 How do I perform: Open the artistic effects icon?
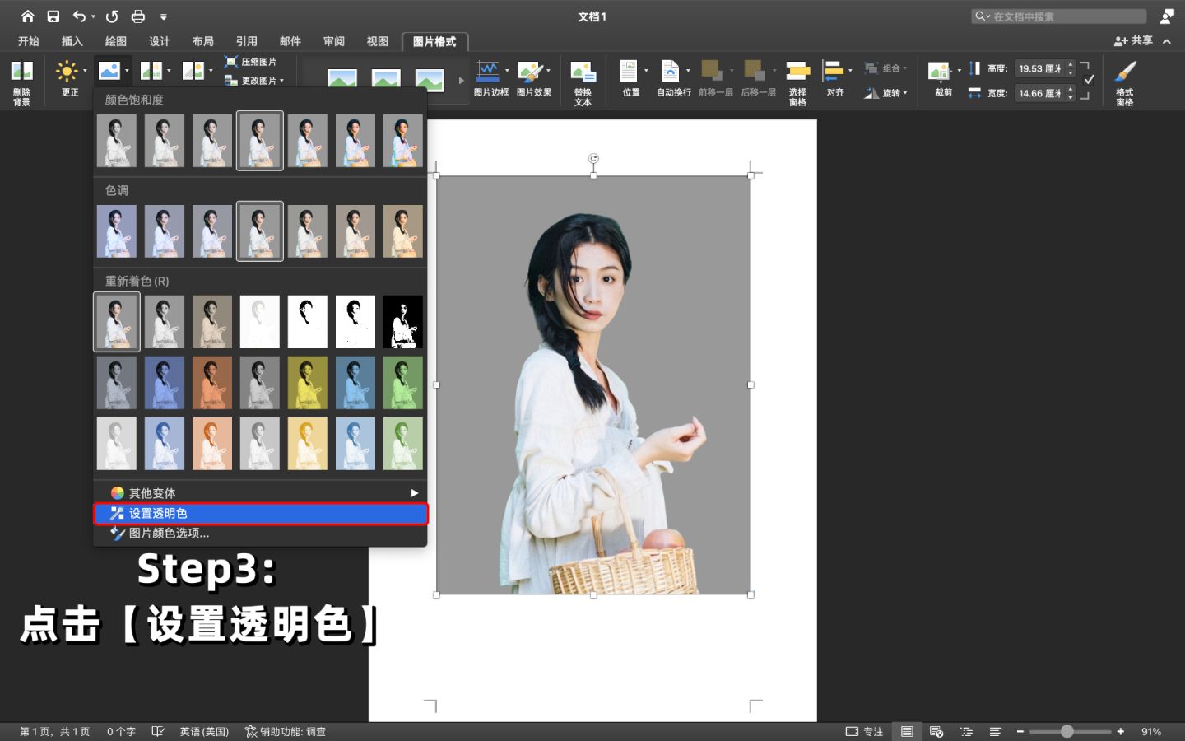(x=151, y=71)
